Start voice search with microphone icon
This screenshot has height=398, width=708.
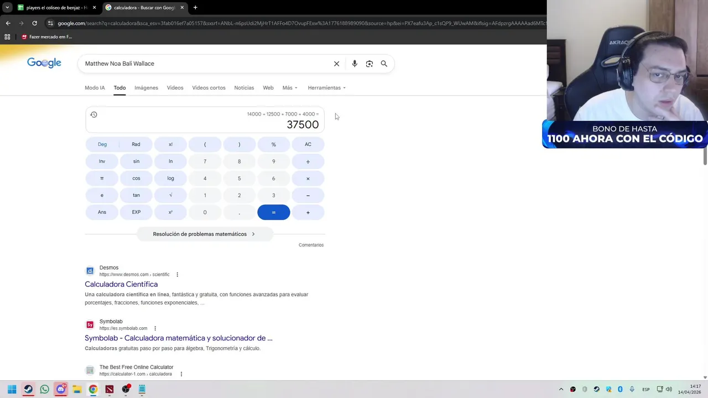pyautogui.click(x=355, y=64)
